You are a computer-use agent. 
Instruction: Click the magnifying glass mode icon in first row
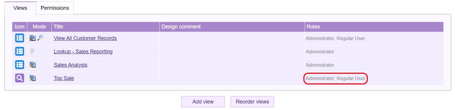[x=40, y=38]
